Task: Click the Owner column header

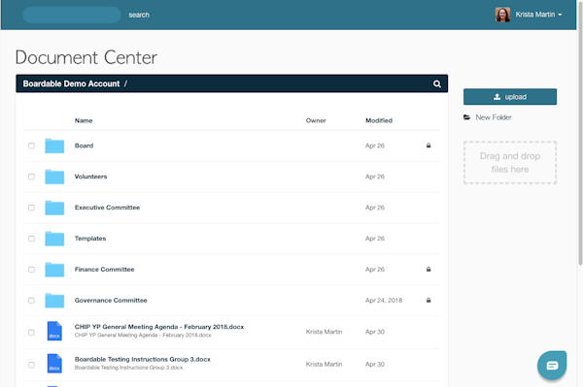Action: coord(316,120)
